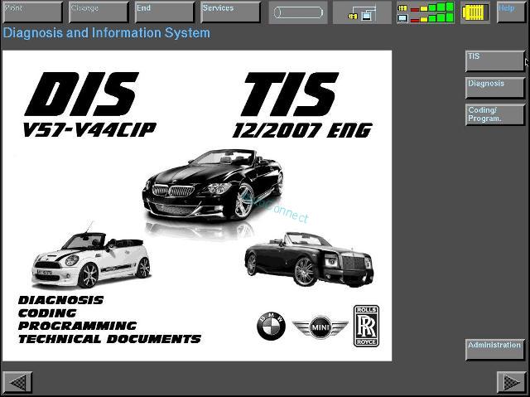This screenshot has height=397, width=530.
Task: Click the End button
Action: (x=165, y=12)
